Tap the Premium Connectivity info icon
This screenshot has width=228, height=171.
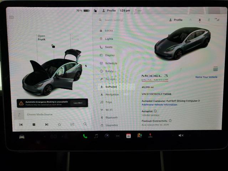point(170,121)
